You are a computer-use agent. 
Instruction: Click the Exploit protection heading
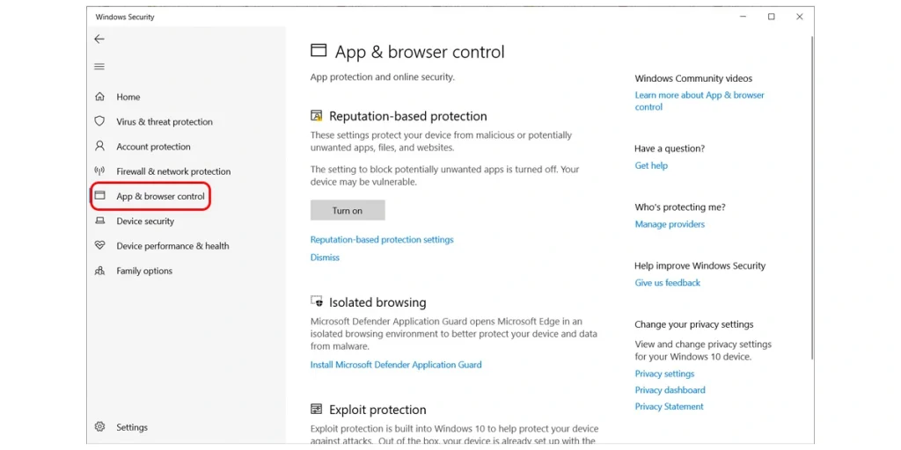(377, 410)
